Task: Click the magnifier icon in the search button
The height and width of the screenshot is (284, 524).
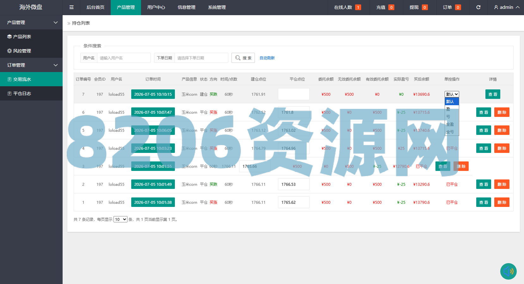Action: point(238,58)
